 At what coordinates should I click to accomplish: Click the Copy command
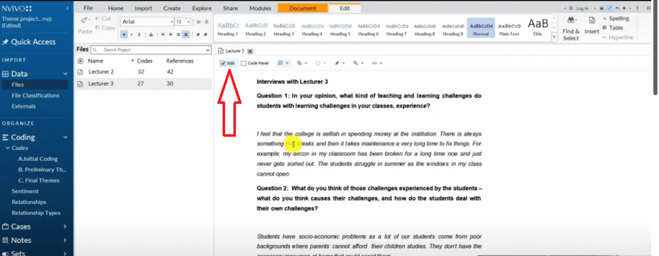(105, 28)
